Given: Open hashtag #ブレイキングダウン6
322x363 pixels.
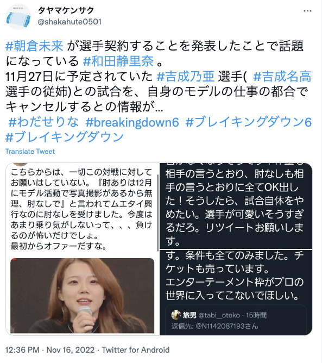Looking at the screenshot, I should click(249, 122).
